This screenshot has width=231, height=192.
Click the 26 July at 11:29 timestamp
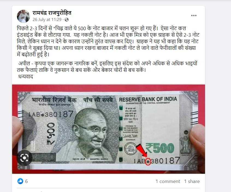pyautogui.click(x=47, y=20)
